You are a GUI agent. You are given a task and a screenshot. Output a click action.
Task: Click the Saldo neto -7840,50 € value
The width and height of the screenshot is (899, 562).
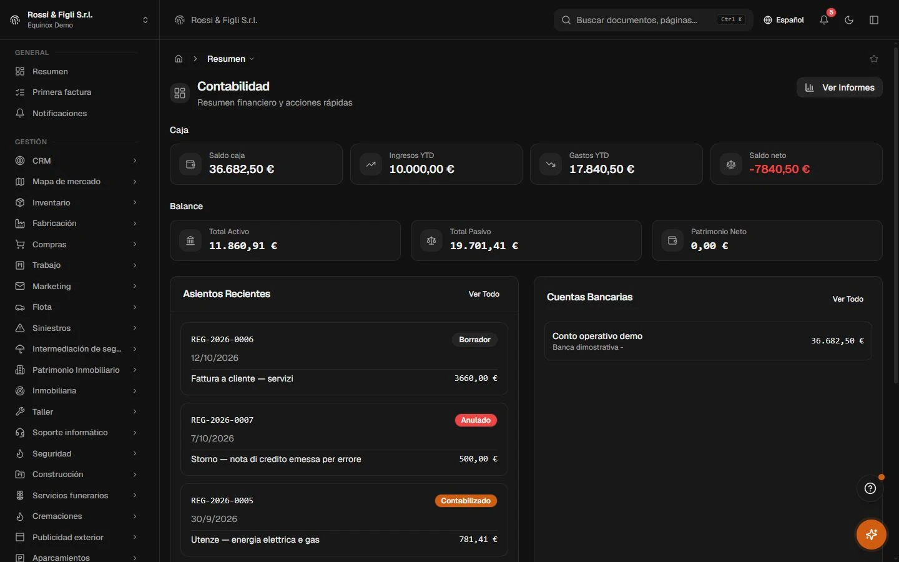[x=780, y=169]
